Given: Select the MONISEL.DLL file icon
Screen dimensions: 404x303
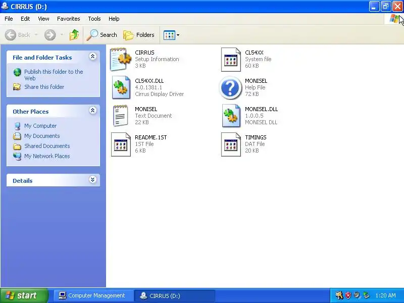Looking at the screenshot, I should tap(231, 116).
